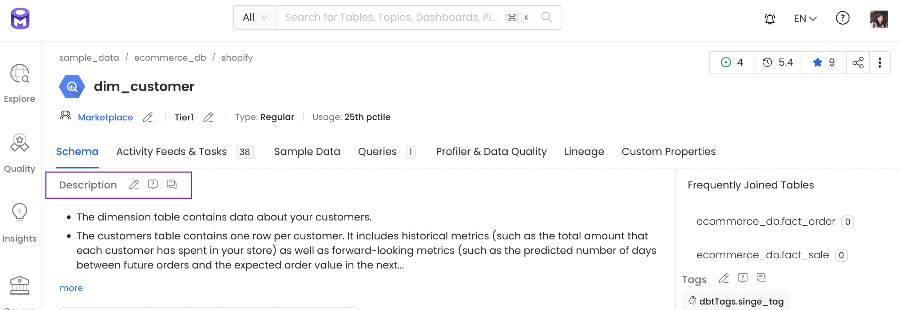Switch to the Lineage tab

click(584, 151)
